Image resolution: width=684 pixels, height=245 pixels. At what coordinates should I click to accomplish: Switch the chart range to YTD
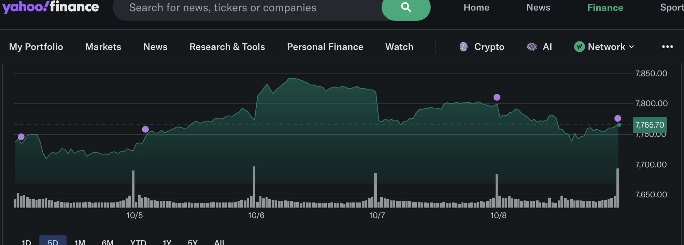click(138, 242)
